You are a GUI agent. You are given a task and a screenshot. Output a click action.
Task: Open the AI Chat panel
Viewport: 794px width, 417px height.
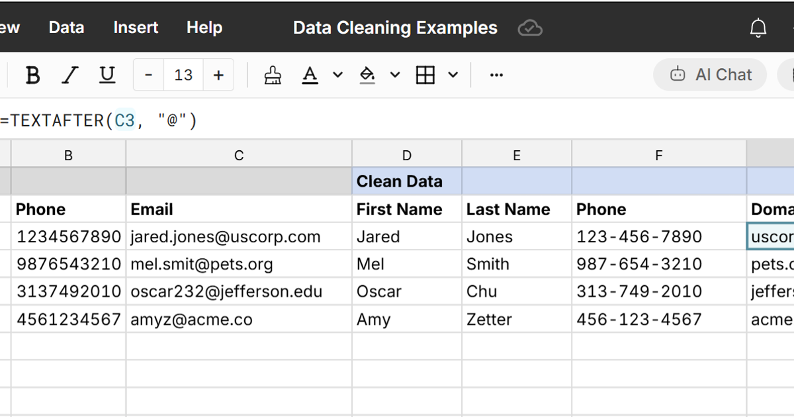pos(710,75)
